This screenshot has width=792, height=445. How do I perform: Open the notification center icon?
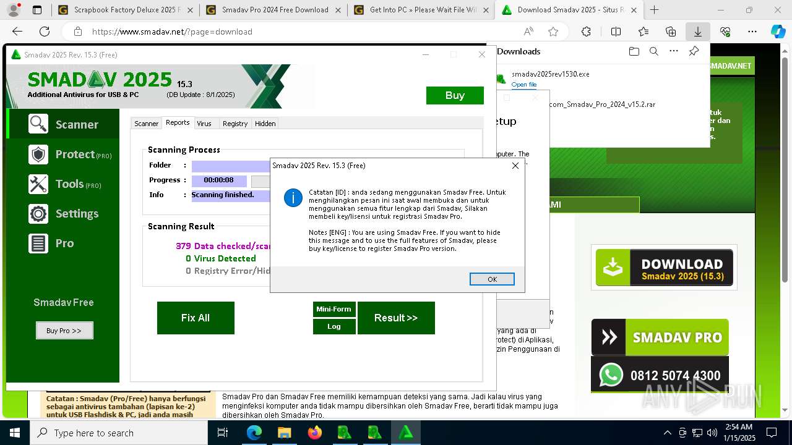click(772, 433)
